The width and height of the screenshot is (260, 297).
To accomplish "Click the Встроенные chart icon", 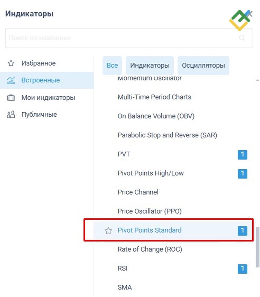I will point(11,80).
